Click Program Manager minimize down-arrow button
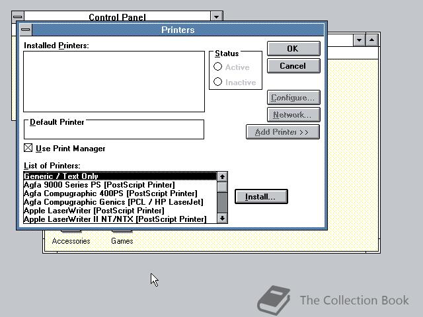Viewport: 423px width, 317px height. (360, 40)
